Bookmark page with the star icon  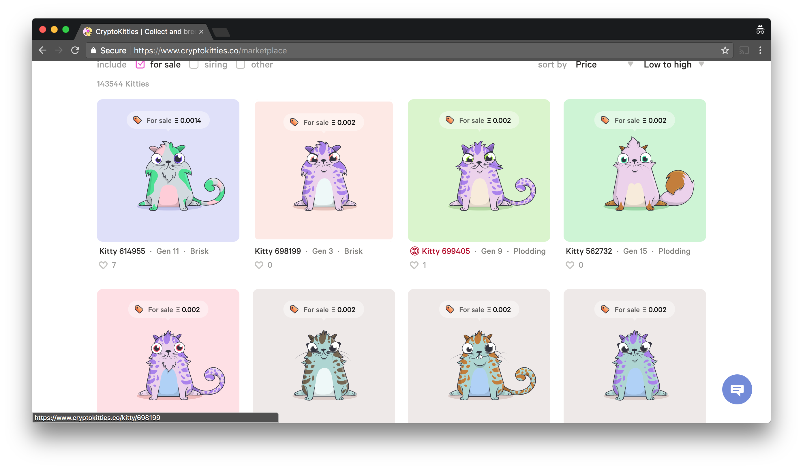pos(725,50)
